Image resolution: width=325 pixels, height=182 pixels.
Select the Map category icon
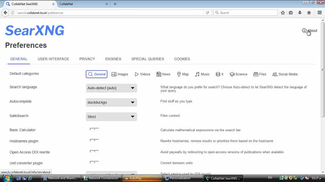(x=179, y=74)
